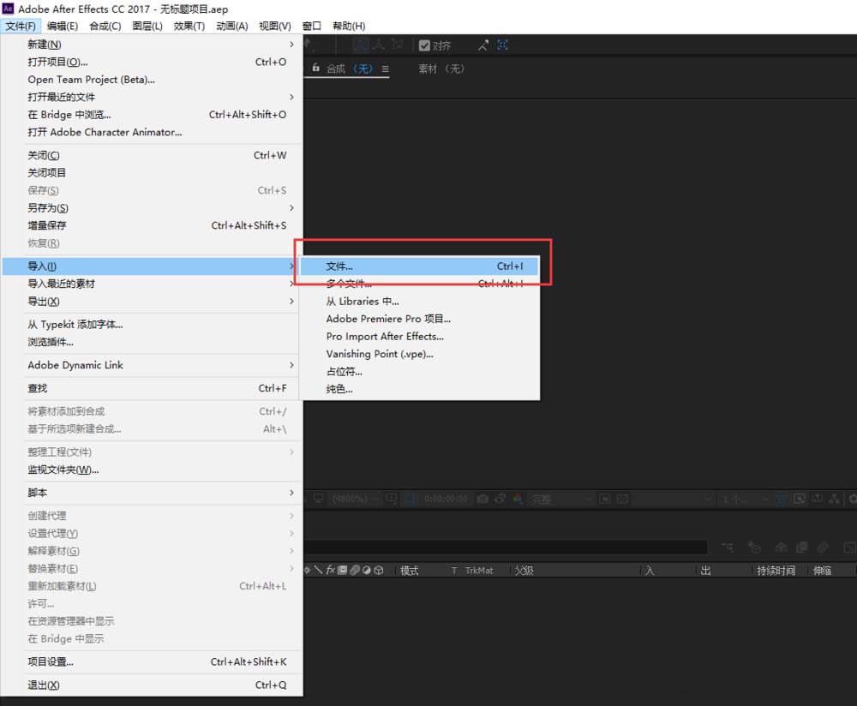Select 打开项目(O)... menu item
This screenshot has width=857, height=706.
pos(152,62)
